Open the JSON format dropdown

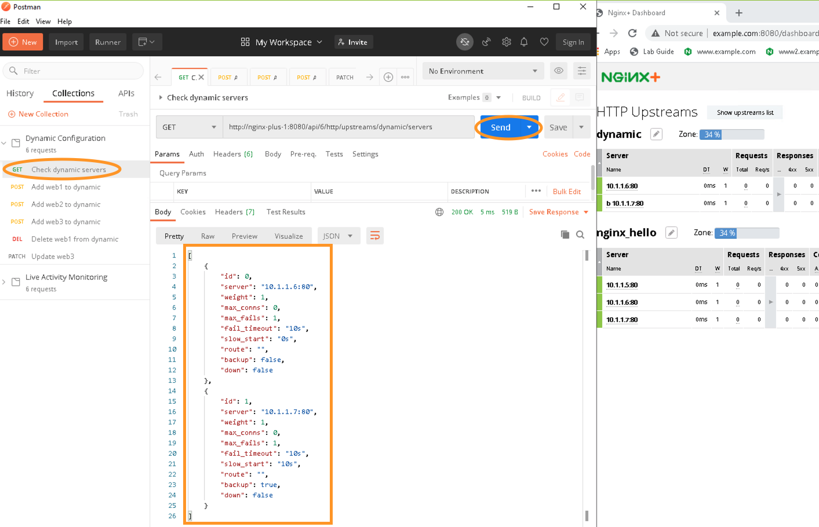[338, 236]
